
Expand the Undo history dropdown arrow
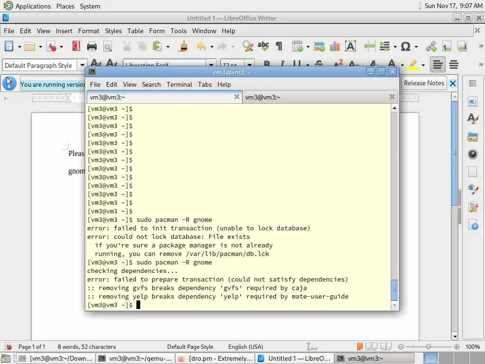click(x=212, y=47)
